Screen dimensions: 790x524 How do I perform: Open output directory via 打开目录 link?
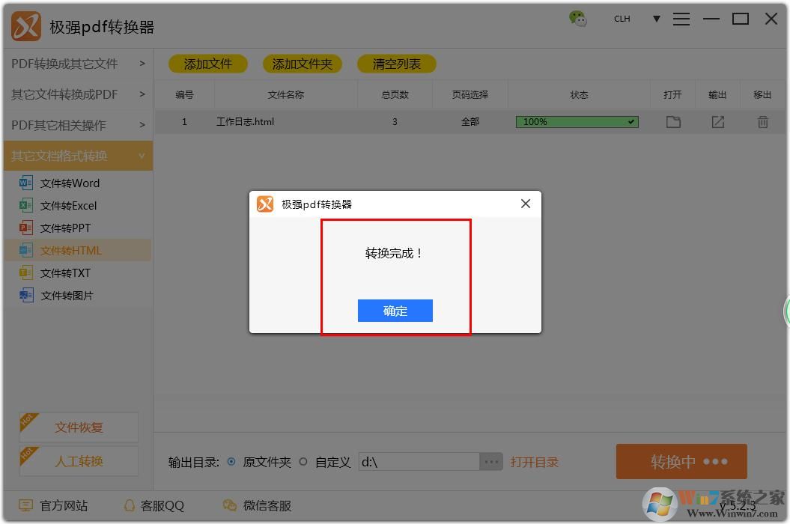pyautogui.click(x=535, y=462)
